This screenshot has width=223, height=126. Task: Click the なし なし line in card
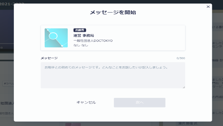point(81,45)
